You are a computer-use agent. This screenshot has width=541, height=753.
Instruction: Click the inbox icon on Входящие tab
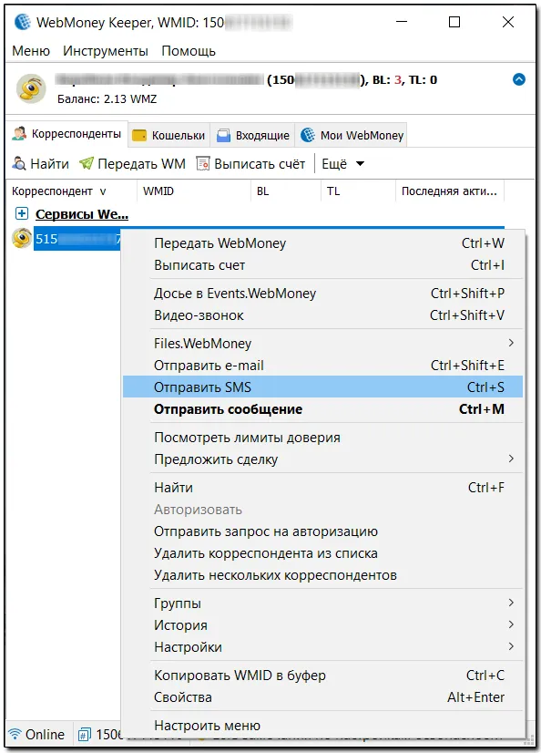[x=223, y=136]
